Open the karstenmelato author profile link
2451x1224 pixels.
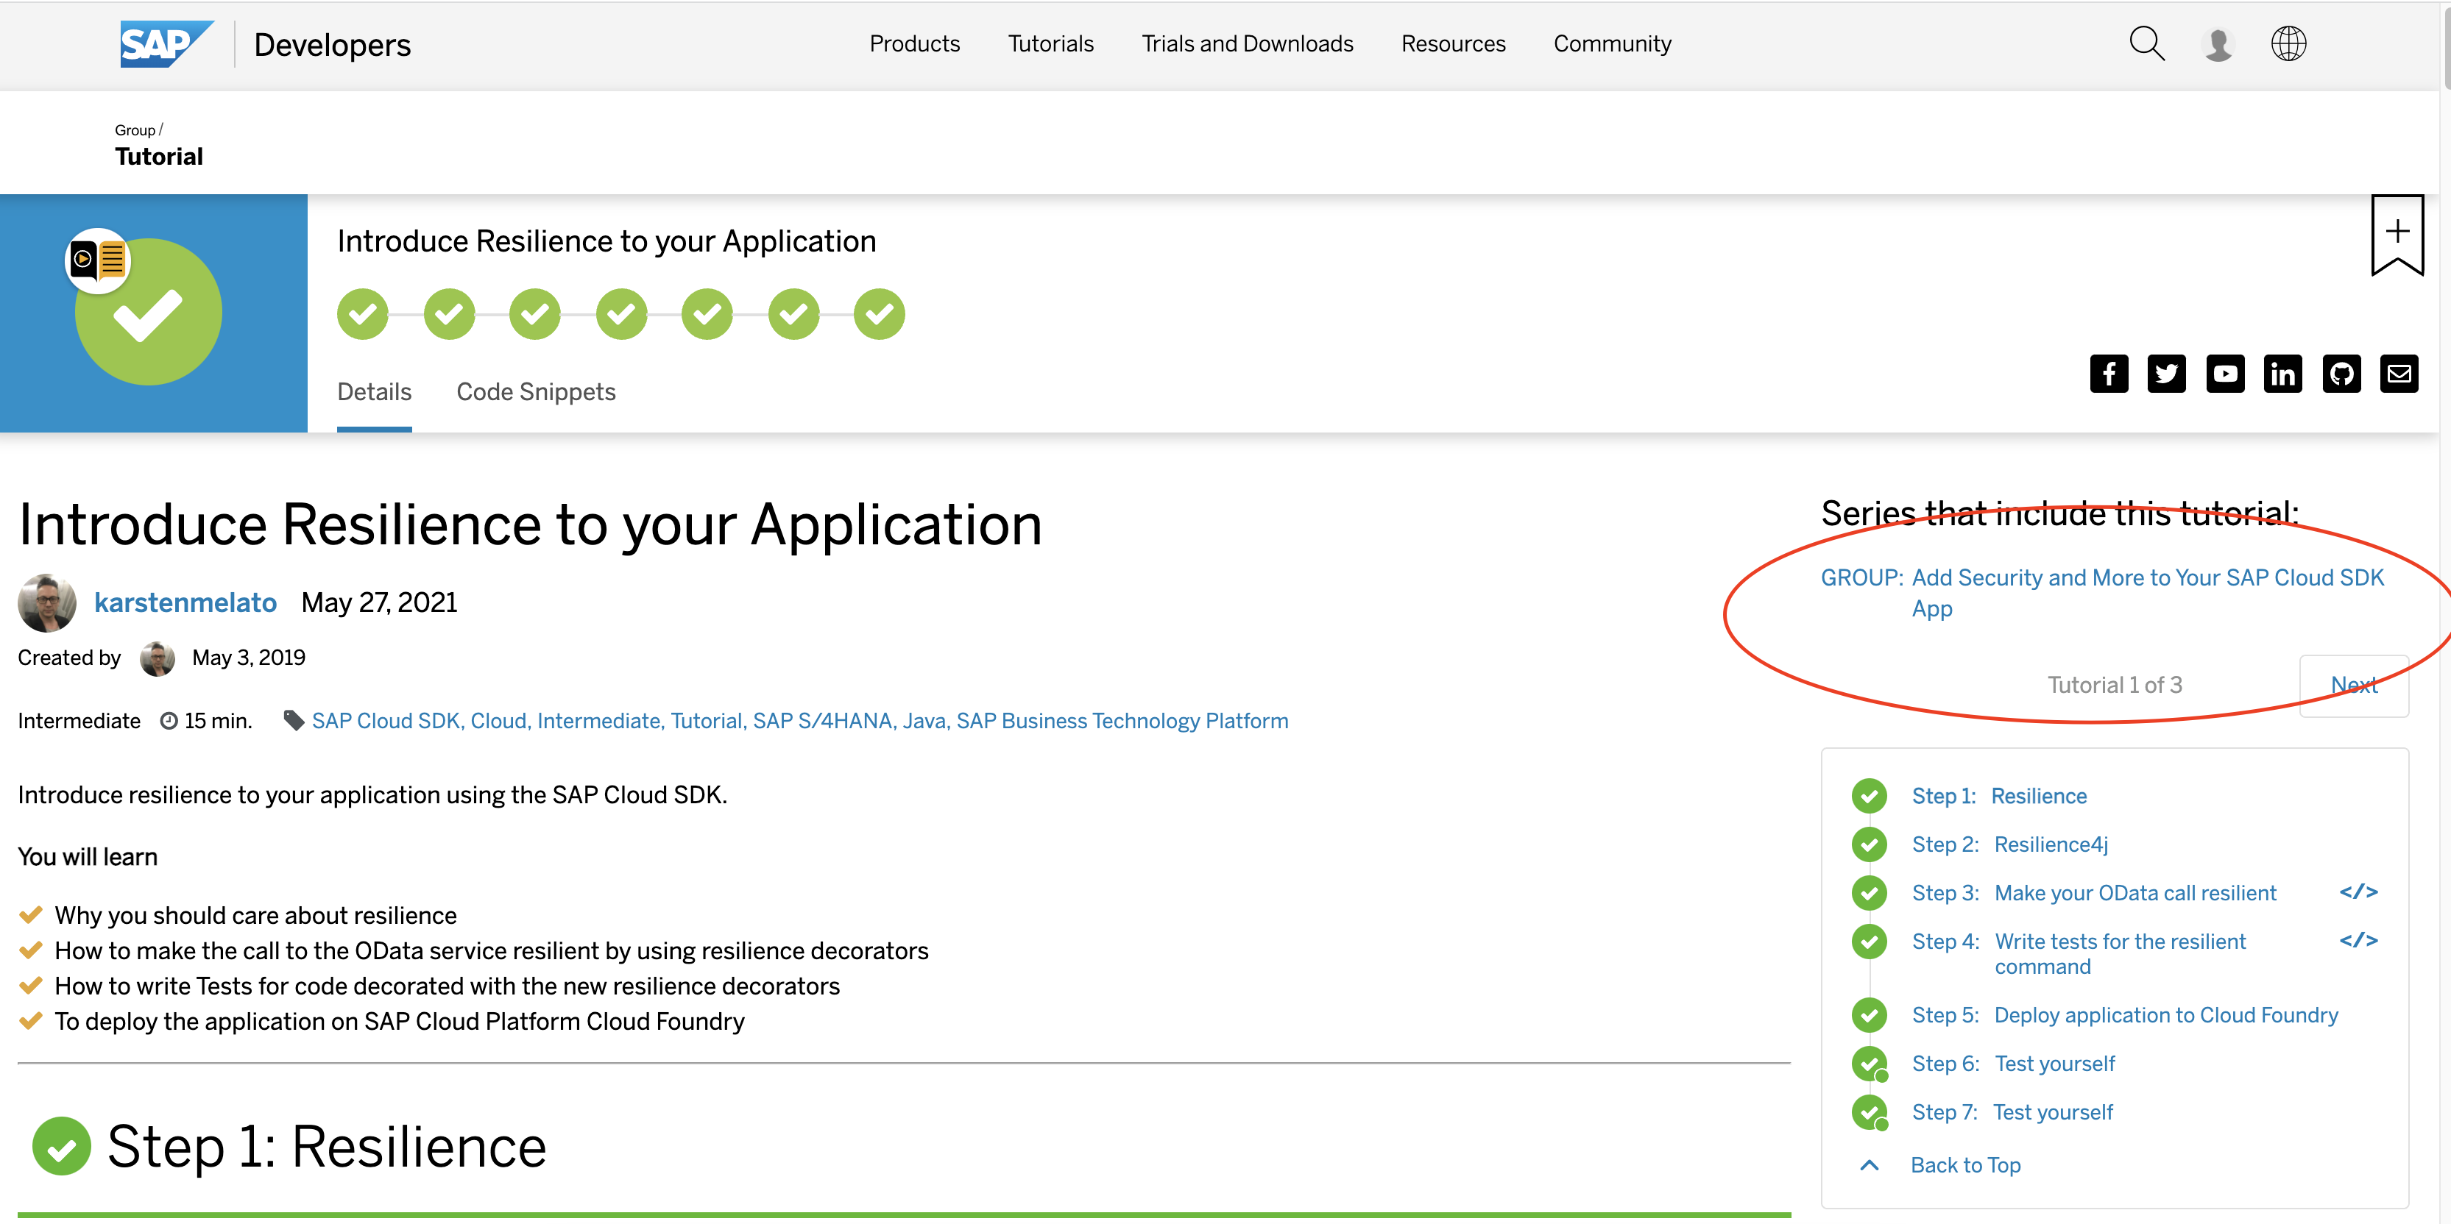tap(185, 602)
